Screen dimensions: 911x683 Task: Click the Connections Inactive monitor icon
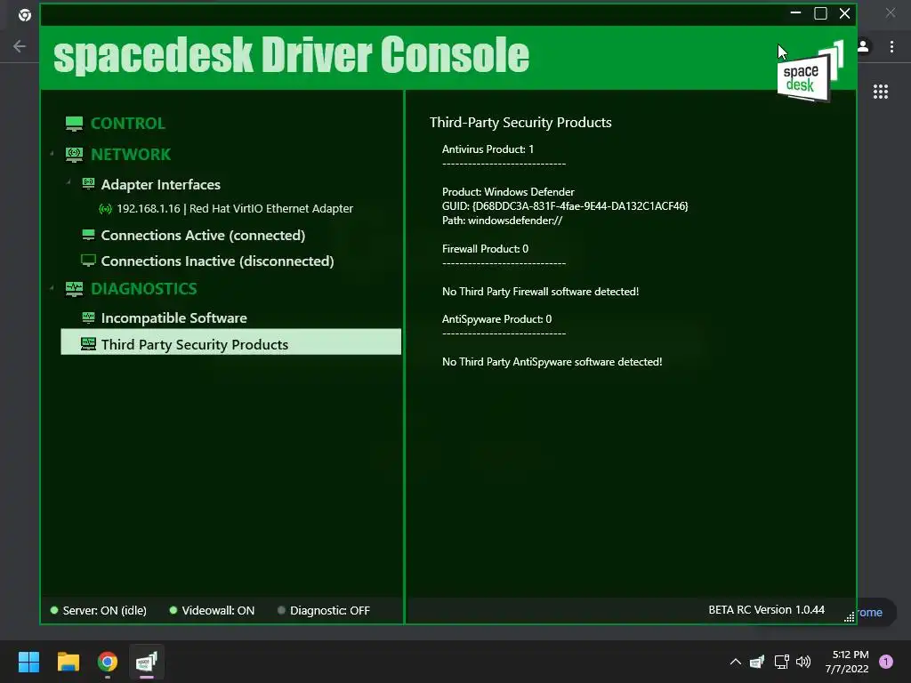(88, 261)
